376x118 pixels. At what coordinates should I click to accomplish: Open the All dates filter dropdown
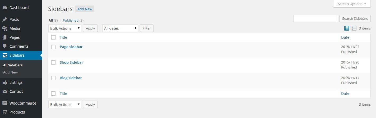pos(120,28)
